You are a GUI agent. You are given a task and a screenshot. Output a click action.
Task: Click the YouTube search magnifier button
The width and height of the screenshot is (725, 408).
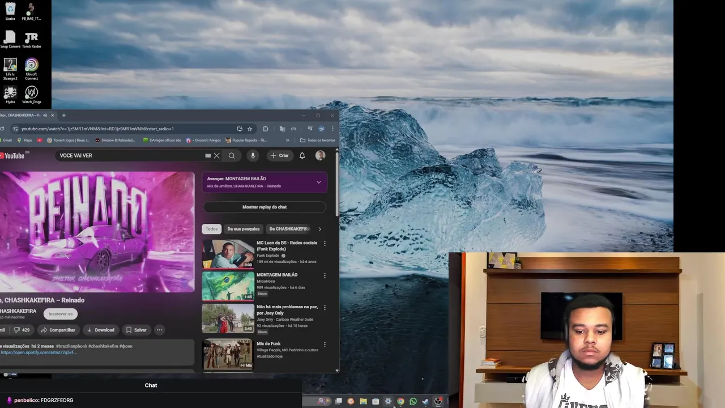click(232, 155)
